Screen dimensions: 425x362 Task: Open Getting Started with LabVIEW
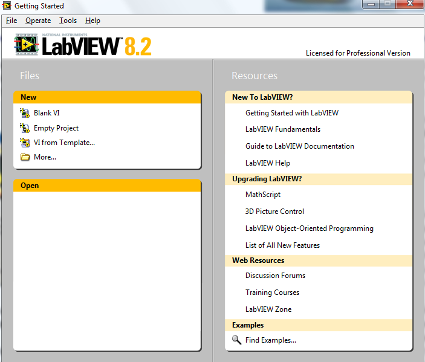pyautogui.click(x=292, y=113)
